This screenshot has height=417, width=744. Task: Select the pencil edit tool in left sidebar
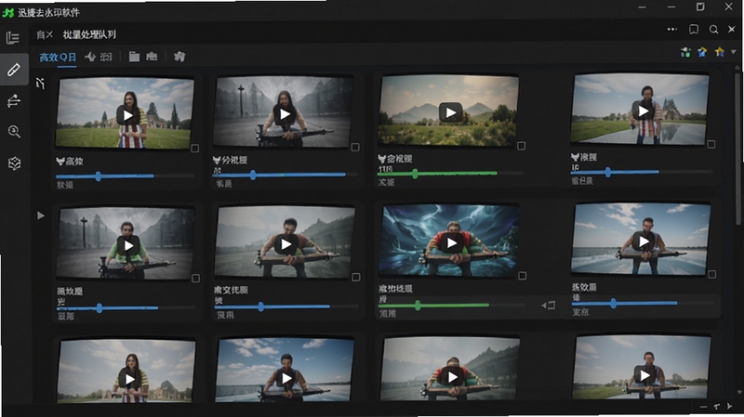coord(14,70)
